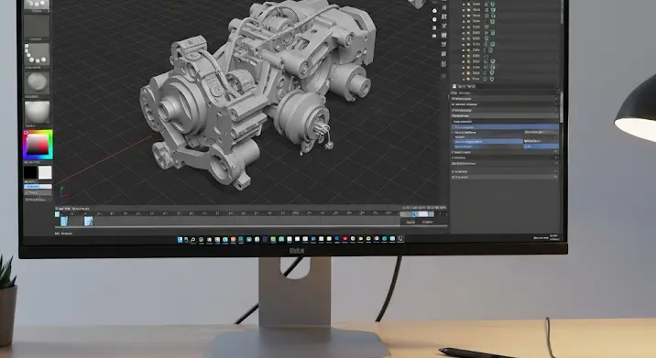Open the phone outline icon ending taskbar
This screenshot has width=656, height=358.
[400, 239]
